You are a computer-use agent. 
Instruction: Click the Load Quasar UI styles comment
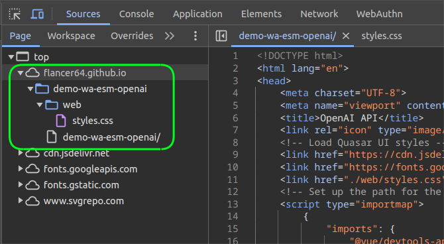click(x=362, y=143)
